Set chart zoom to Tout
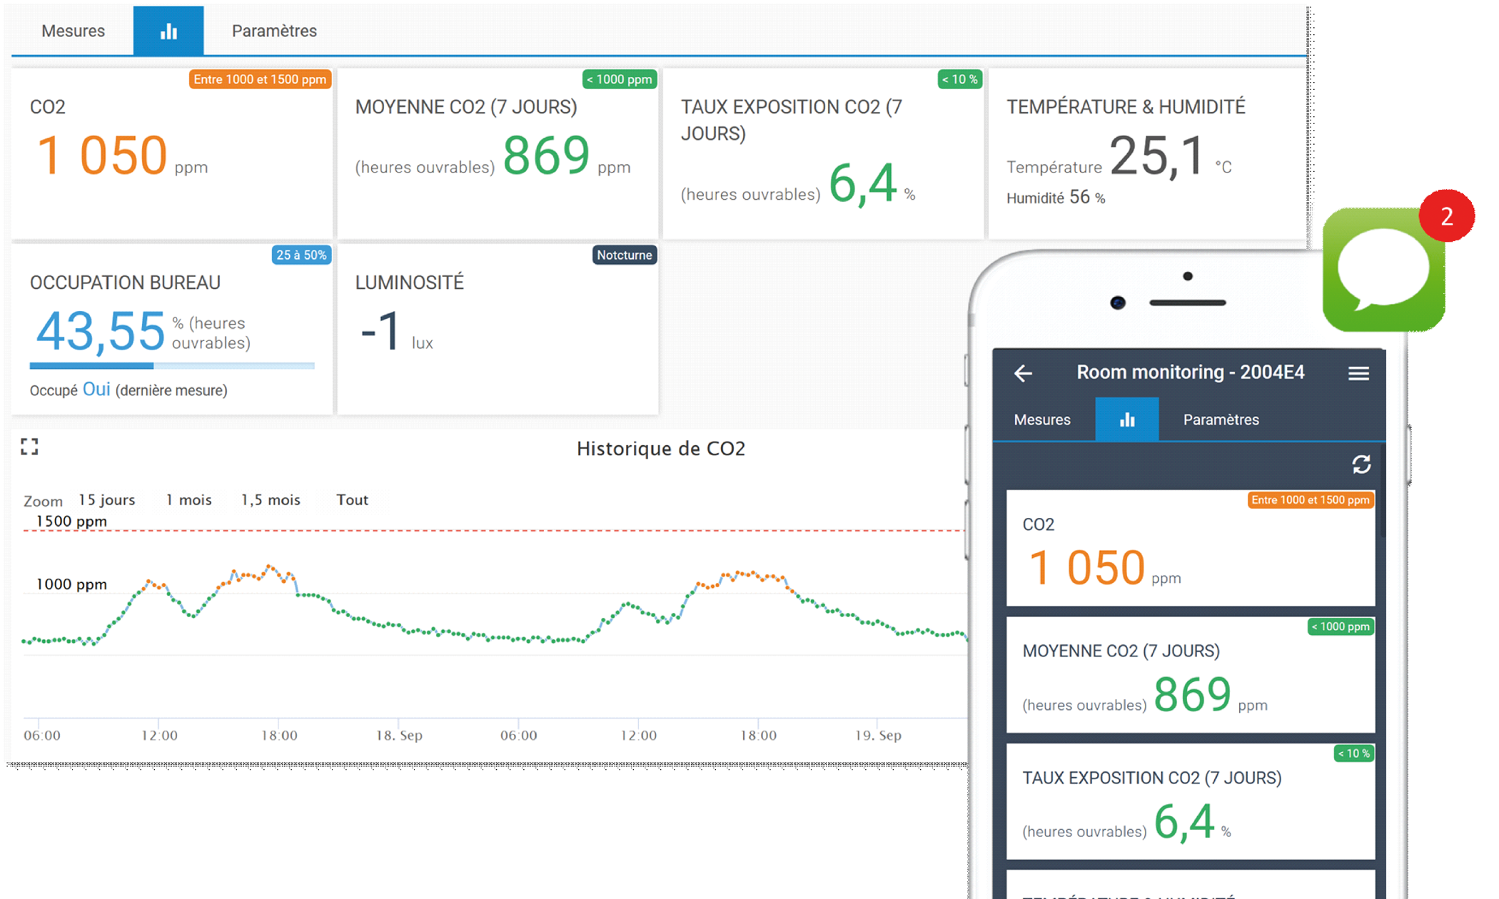The height and width of the screenshot is (899, 1499). click(x=352, y=499)
